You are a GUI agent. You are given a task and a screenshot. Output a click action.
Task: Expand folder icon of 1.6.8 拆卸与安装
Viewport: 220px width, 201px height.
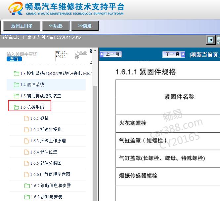click(27, 197)
